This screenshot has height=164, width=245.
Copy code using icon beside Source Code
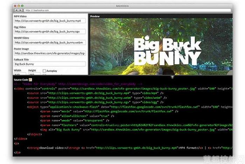30,80
